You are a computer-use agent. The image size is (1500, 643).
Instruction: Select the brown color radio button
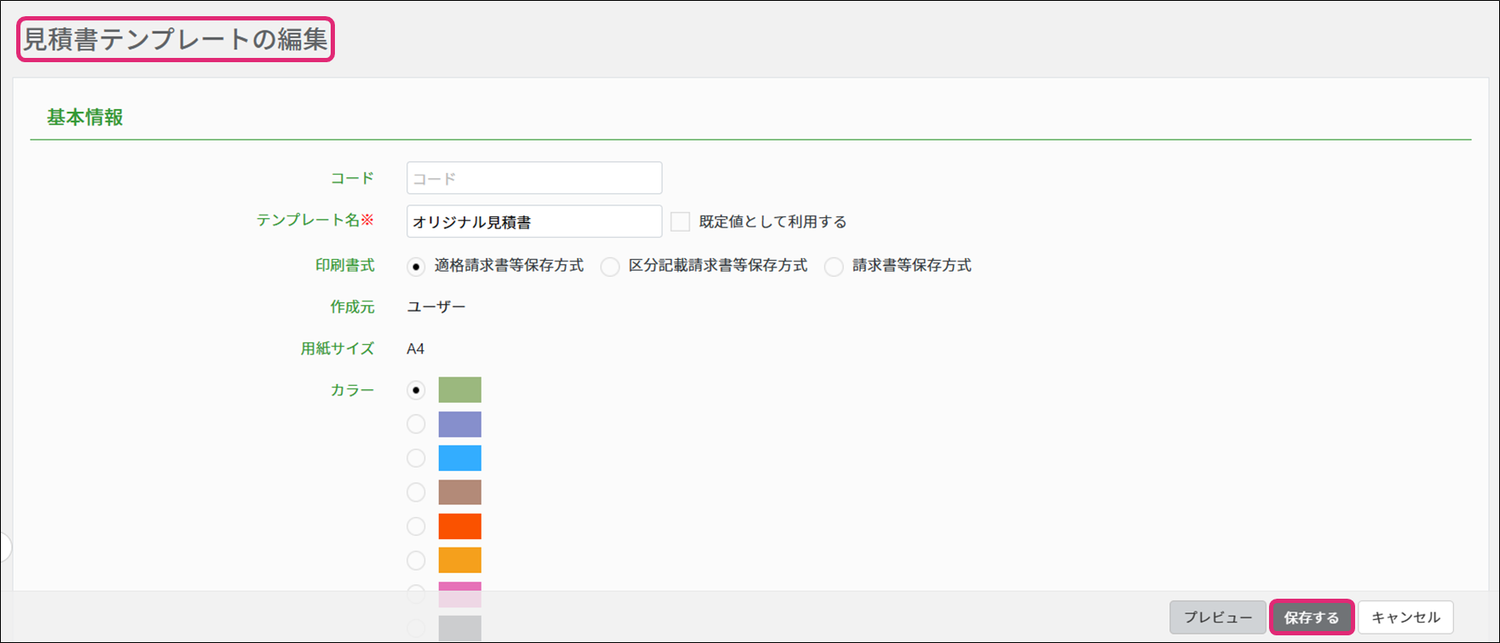[x=416, y=492]
